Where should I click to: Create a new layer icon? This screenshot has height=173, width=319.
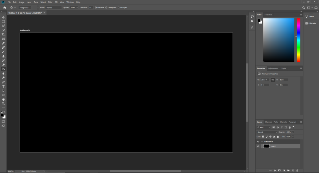[293, 170]
